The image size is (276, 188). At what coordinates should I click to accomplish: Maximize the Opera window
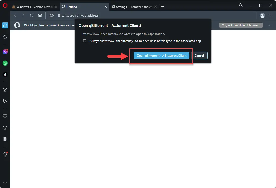pyautogui.click(x=261, y=6)
